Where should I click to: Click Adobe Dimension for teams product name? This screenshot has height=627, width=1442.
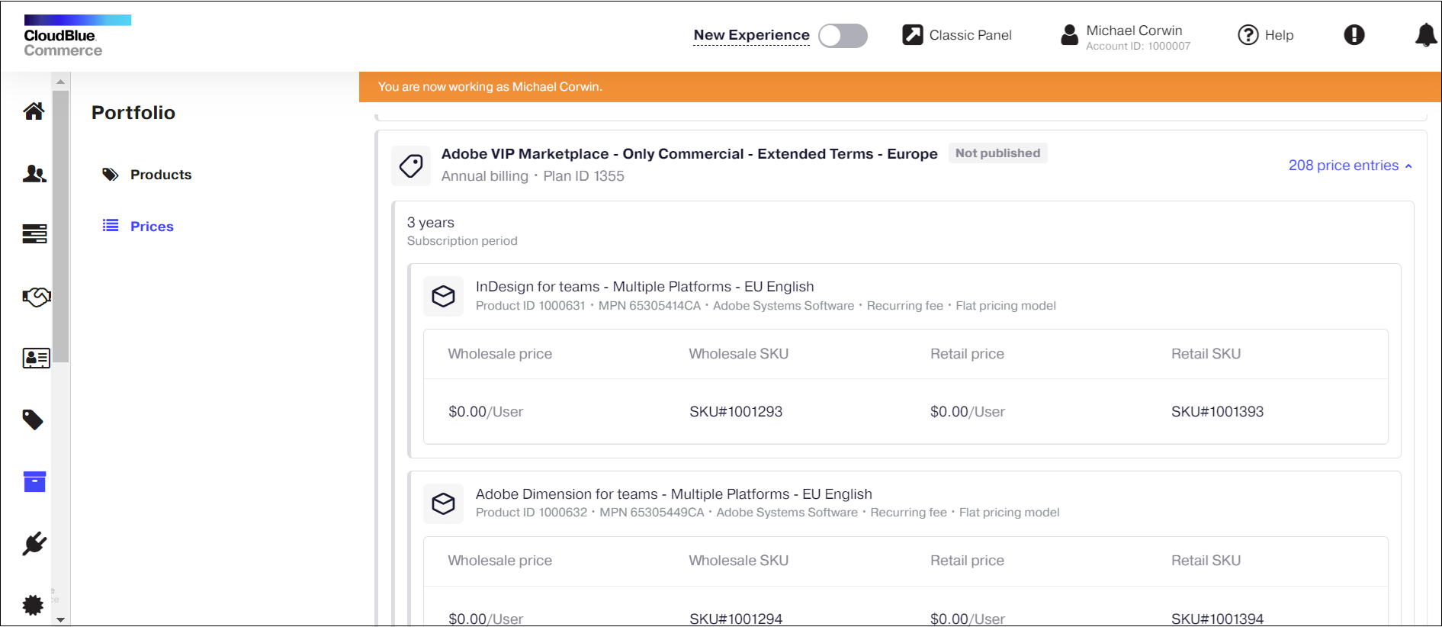673,494
